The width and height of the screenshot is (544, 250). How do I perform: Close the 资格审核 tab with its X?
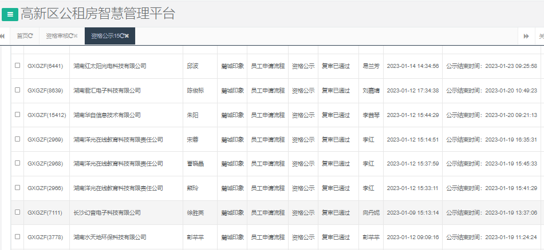pos(76,35)
